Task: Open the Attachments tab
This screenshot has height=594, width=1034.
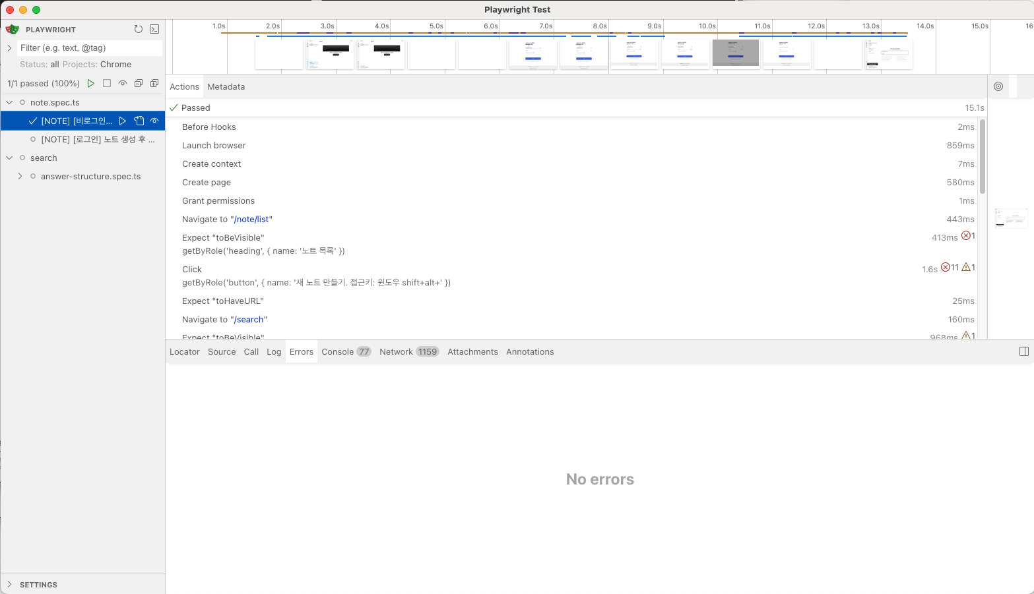Action: pos(472,351)
